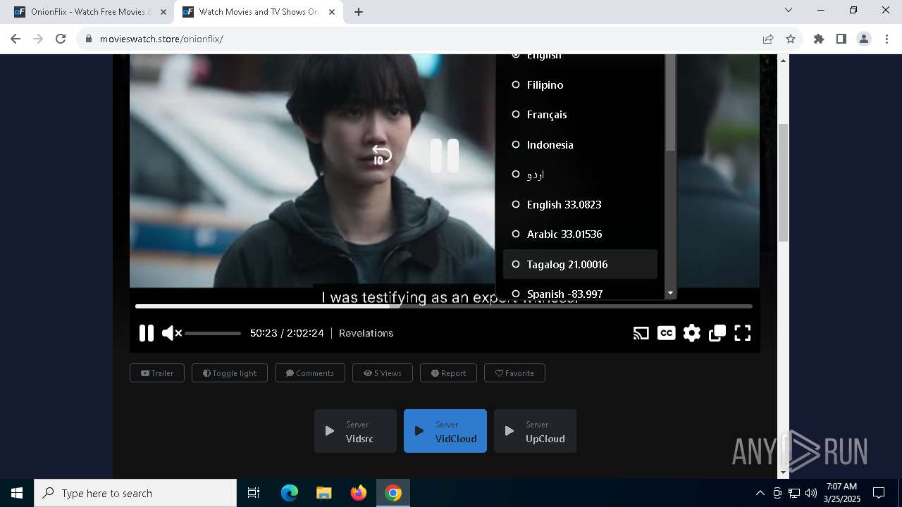Image resolution: width=902 pixels, height=507 pixels.
Task: Select Français subtitle option
Action: pyautogui.click(x=580, y=114)
